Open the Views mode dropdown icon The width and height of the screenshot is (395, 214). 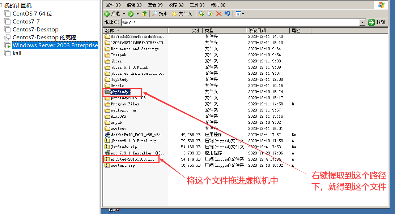239,14
